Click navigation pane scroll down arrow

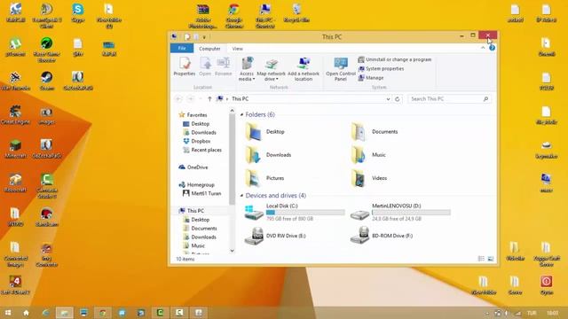point(233,251)
